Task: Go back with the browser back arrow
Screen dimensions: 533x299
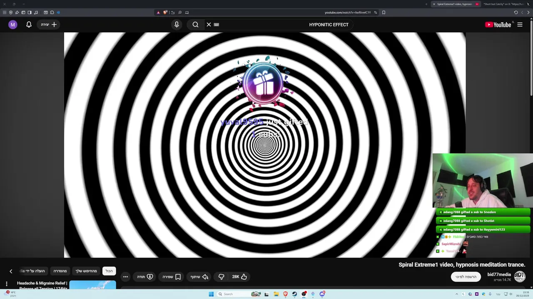Action: pos(528,12)
